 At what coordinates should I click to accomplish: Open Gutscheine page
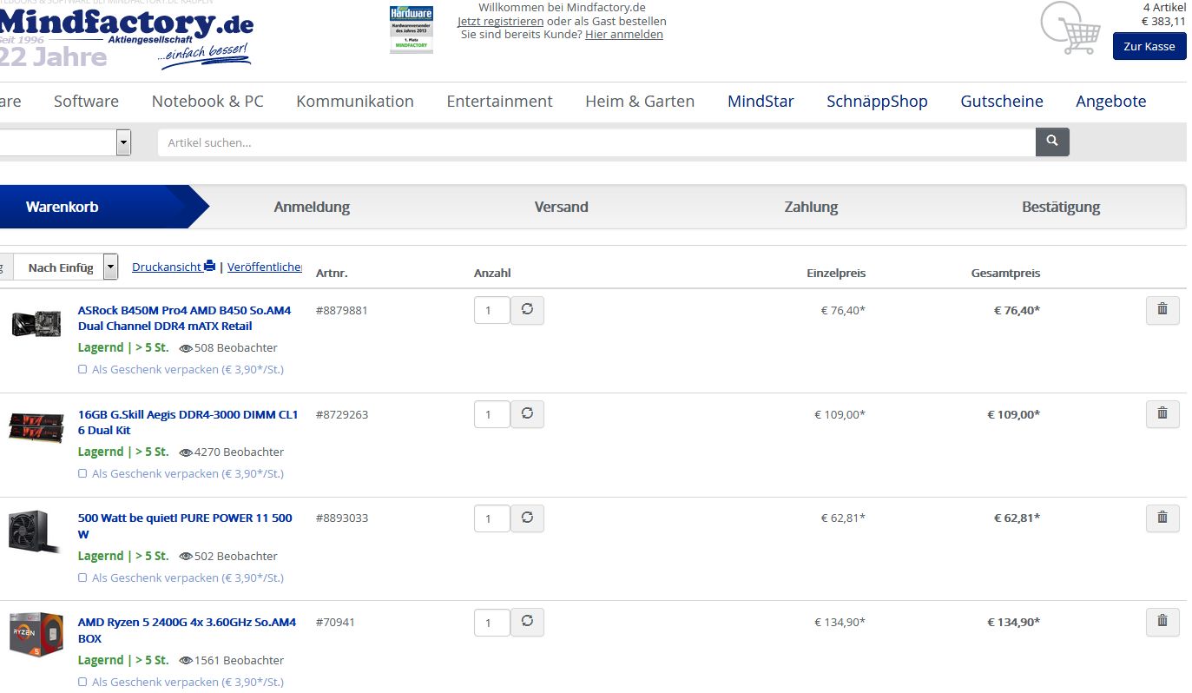coord(1002,101)
